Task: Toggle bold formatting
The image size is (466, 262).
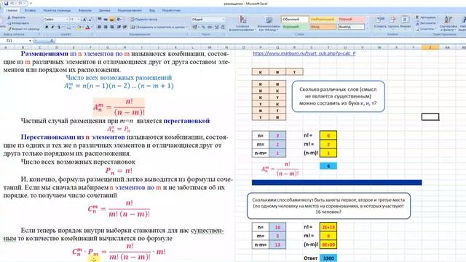Action: click(47, 28)
